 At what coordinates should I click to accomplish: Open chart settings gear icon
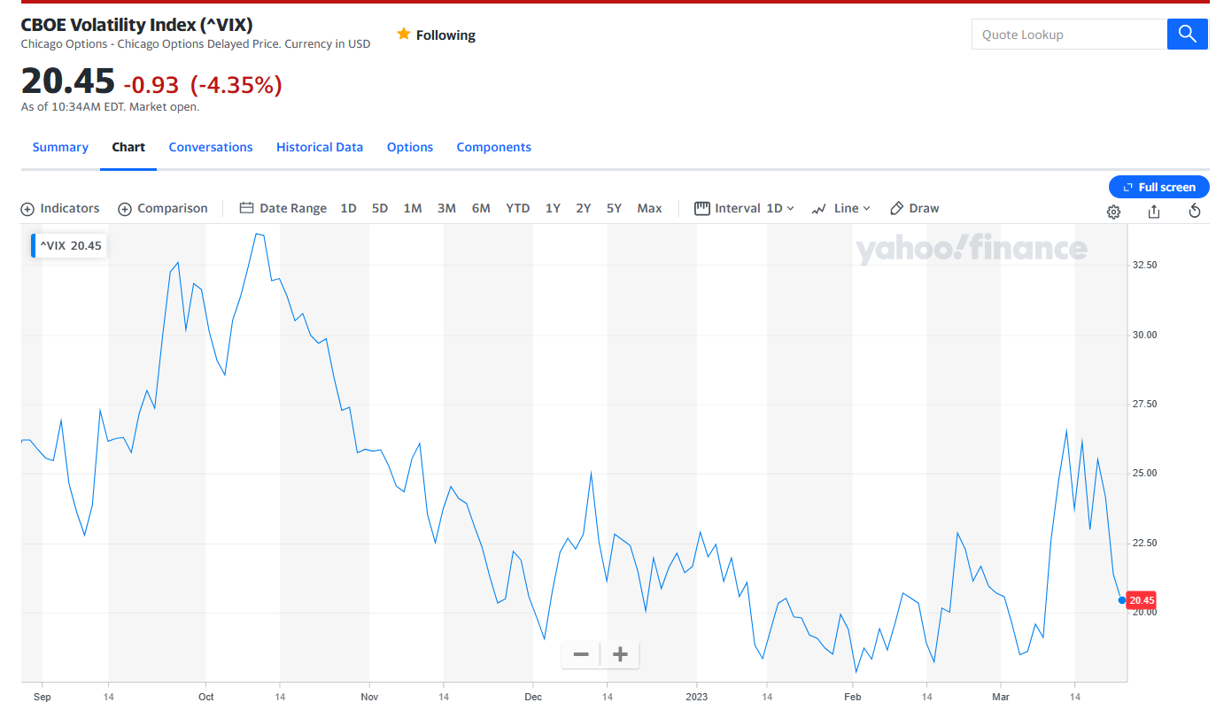pyautogui.click(x=1113, y=212)
